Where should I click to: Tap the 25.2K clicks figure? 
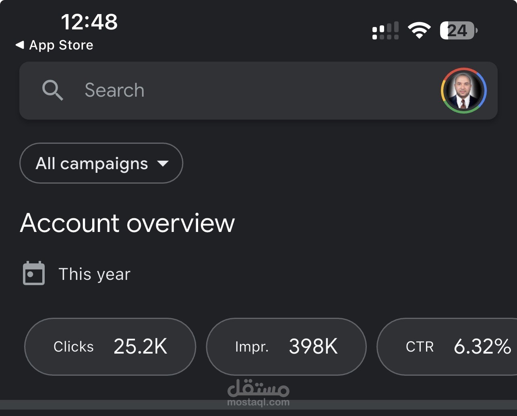click(x=140, y=346)
